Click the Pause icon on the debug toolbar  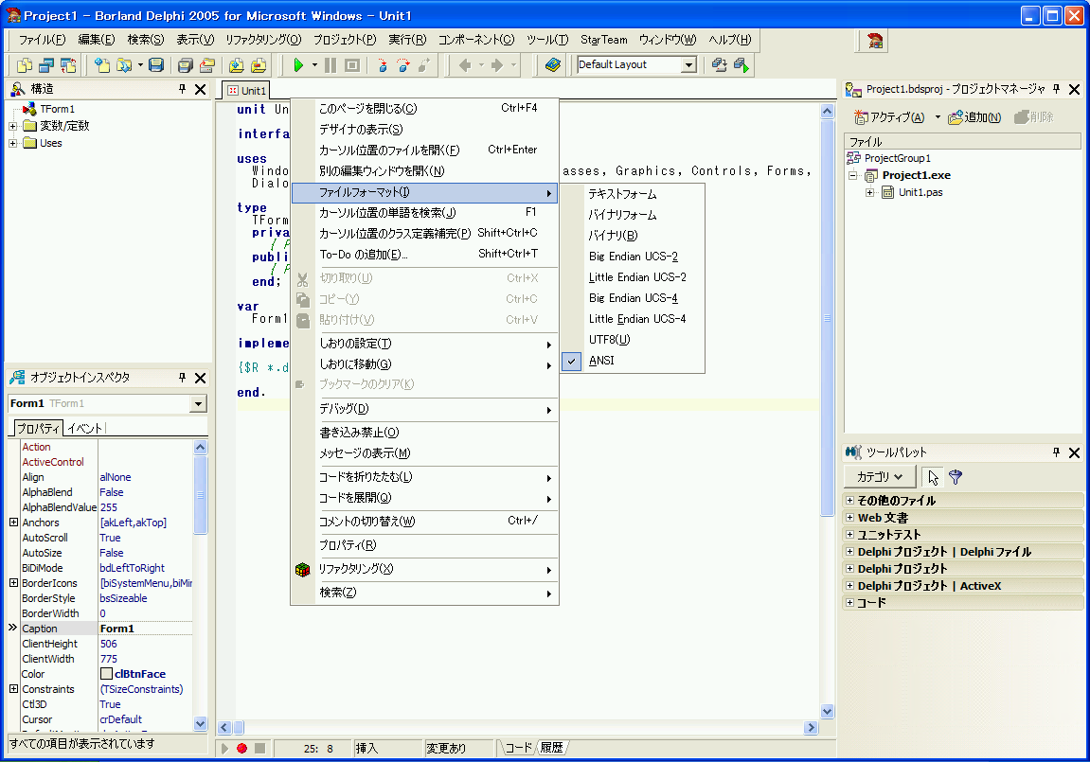[331, 64]
